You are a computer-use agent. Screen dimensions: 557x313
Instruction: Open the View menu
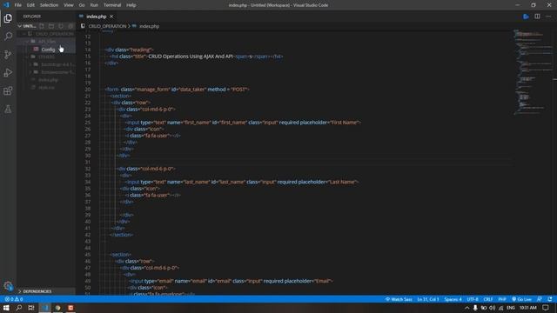click(x=68, y=5)
